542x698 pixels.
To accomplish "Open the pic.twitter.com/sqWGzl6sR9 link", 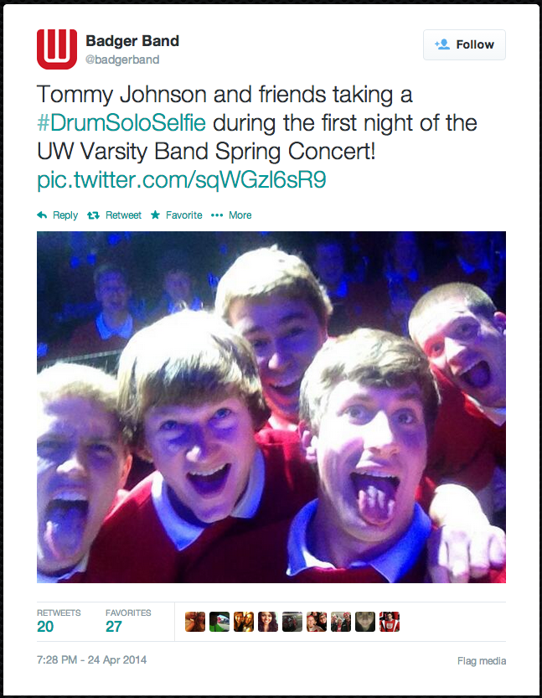I will point(182,180).
